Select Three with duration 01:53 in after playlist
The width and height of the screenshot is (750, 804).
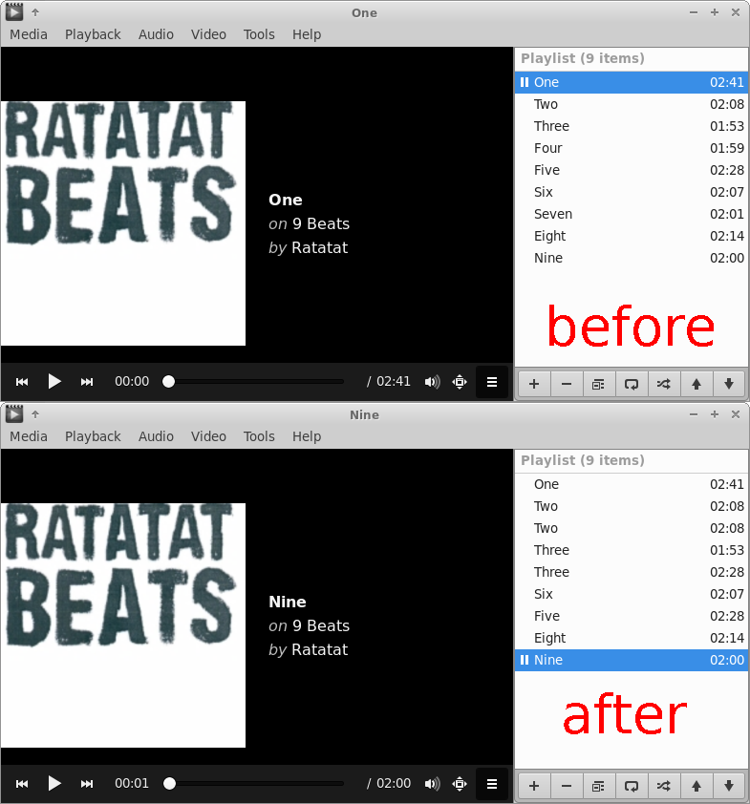click(x=631, y=550)
